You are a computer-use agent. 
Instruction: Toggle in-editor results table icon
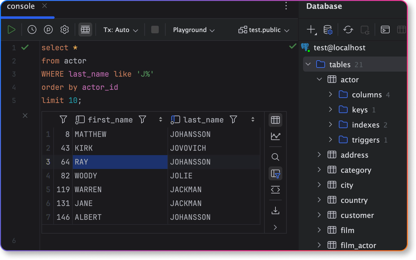click(85, 30)
